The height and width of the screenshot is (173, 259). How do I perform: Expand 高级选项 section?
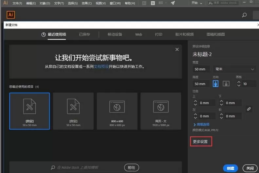click(x=201, y=124)
